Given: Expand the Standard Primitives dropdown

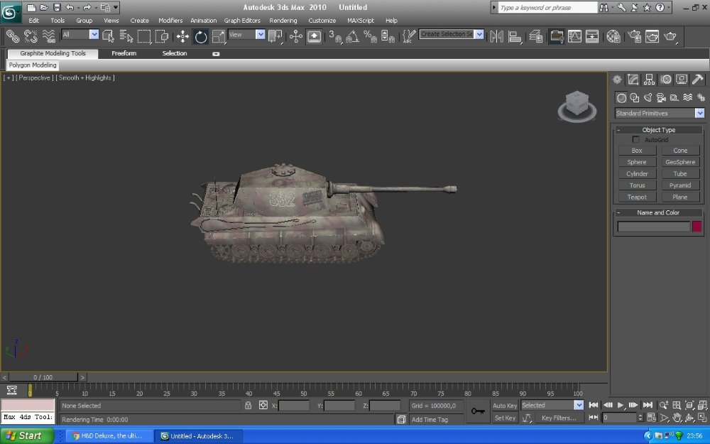Looking at the screenshot, I should pyautogui.click(x=699, y=113).
